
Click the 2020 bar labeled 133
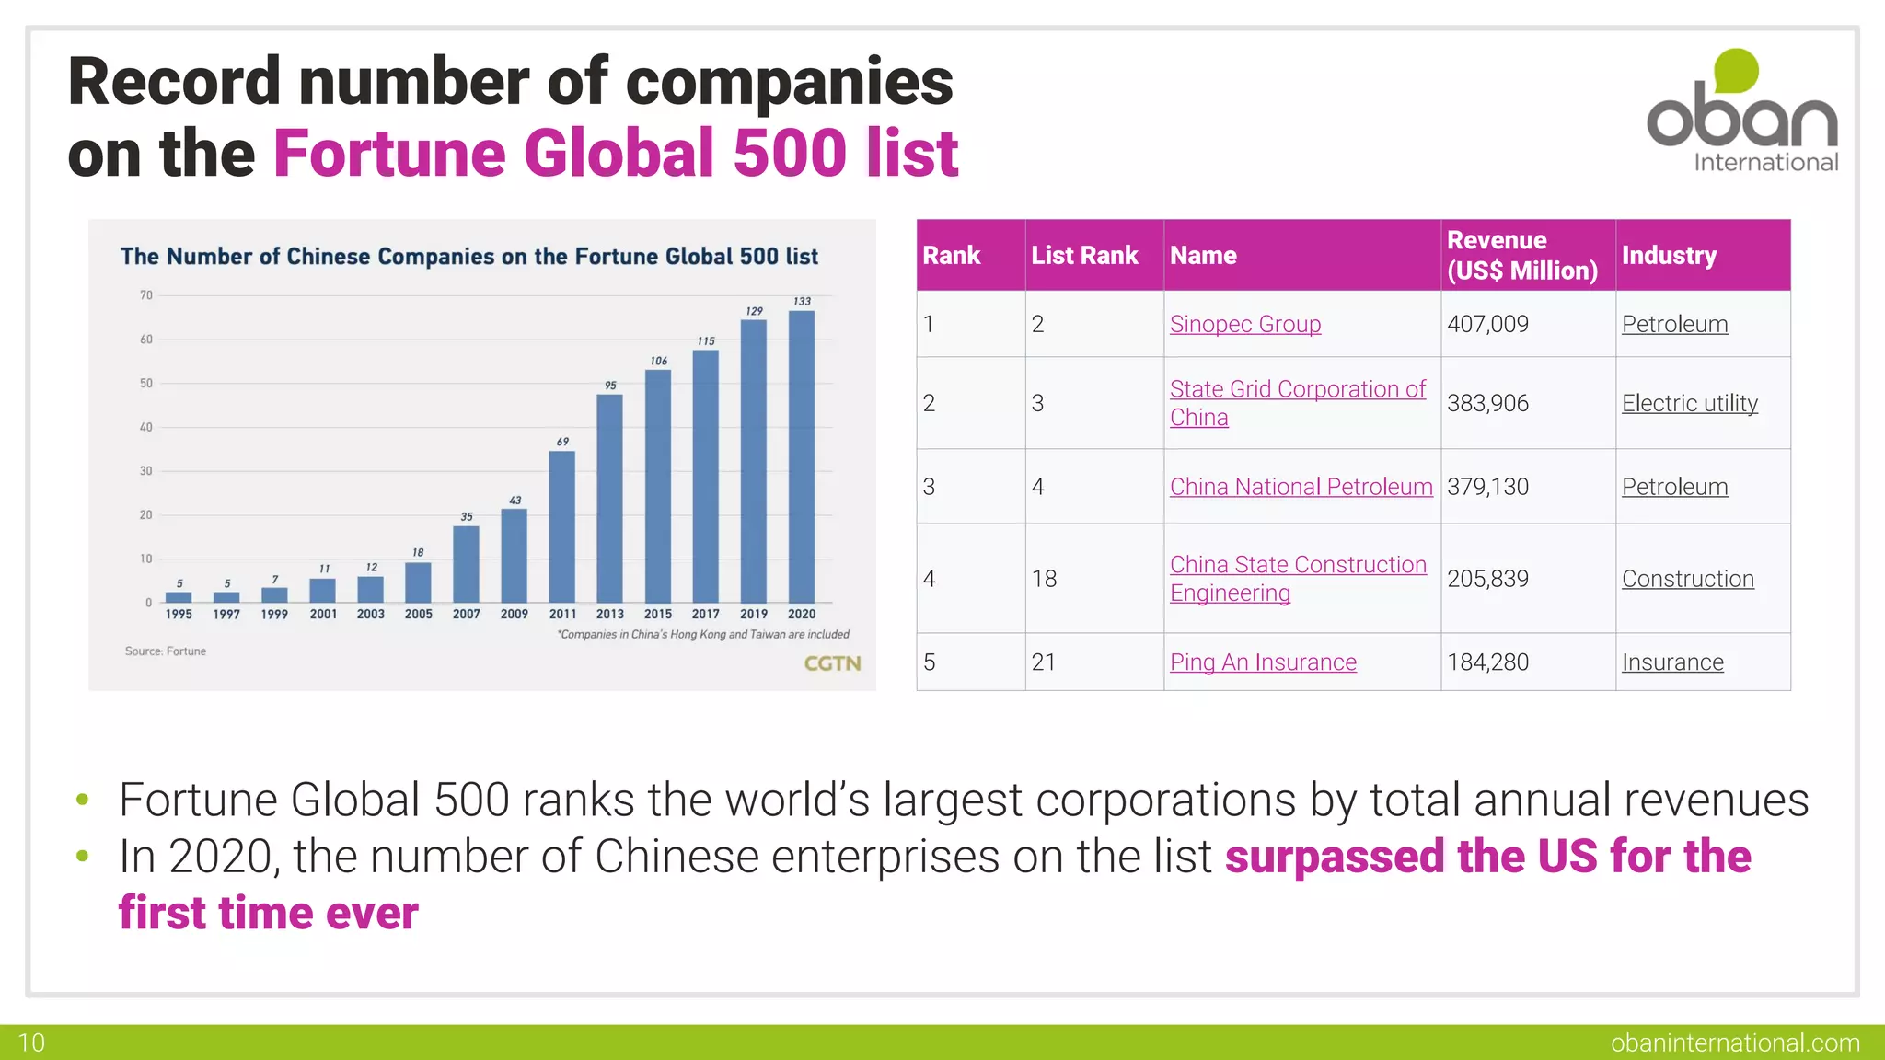tap(802, 457)
